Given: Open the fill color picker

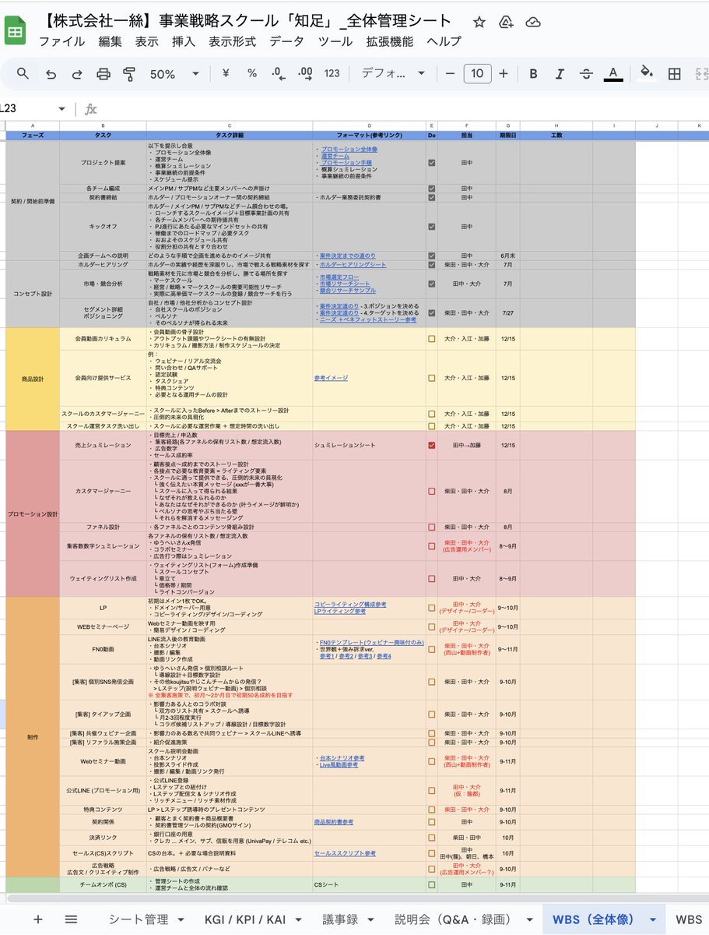Looking at the screenshot, I should tap(645, 74).
